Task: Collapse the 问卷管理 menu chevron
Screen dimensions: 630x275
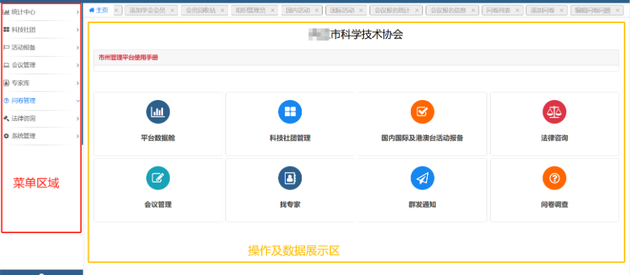Action: (78, 101)
